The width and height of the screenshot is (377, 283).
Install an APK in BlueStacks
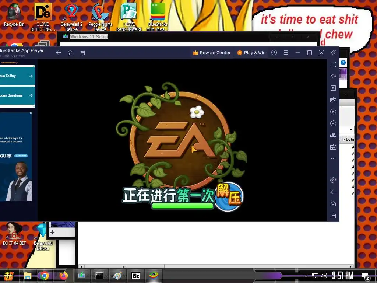[333, 147]
